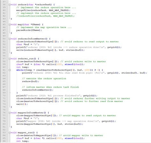The height and width of the screenshot is (143, 151).
Task: Click line number 38 in the margin
Action: tap(4, 4)
